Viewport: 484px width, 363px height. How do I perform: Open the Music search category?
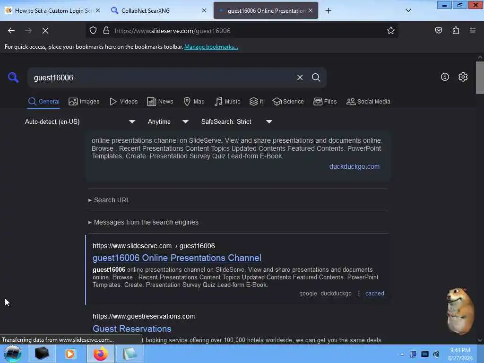227,102
